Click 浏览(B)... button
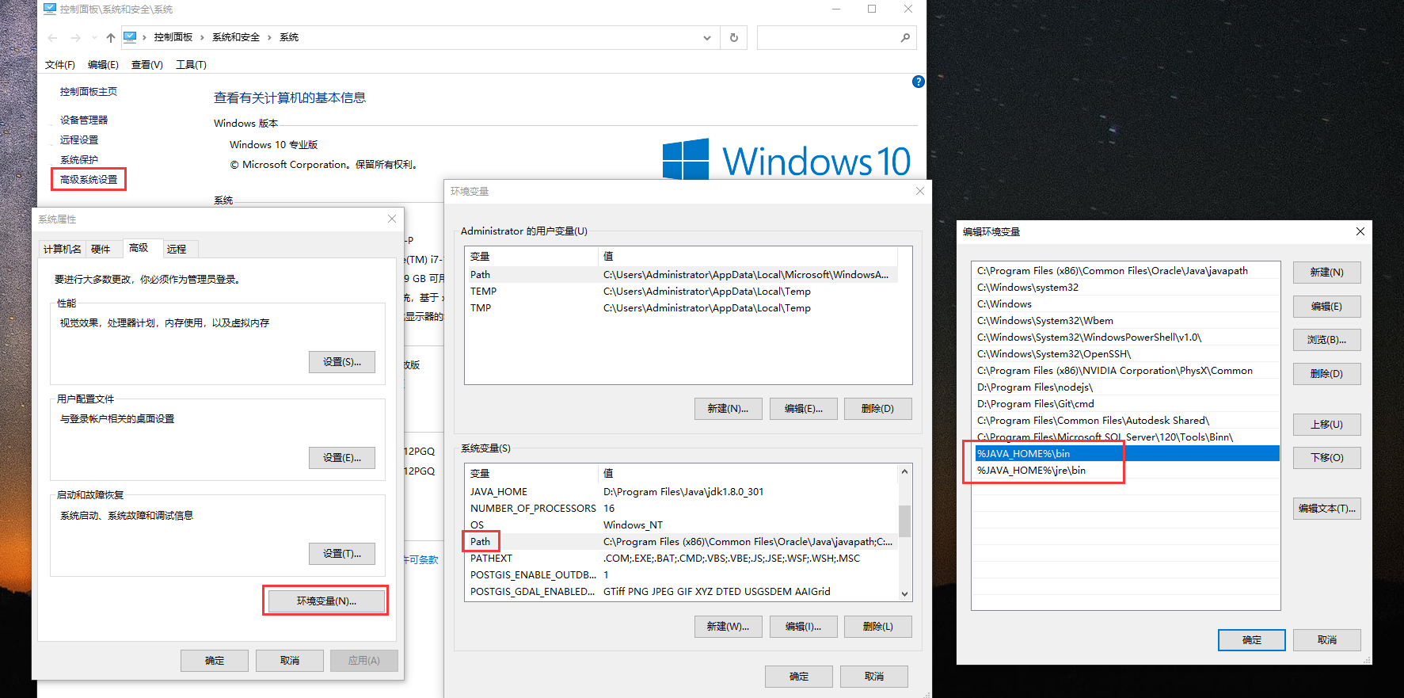 (x=1327, y=340)
